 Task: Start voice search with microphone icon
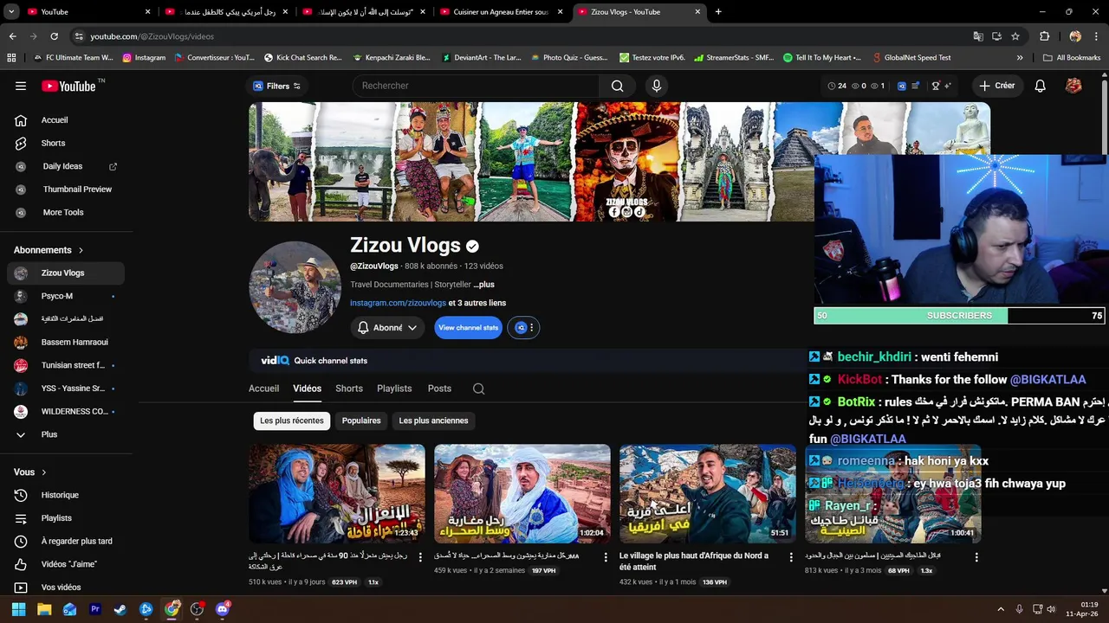(x=657, y=86)
